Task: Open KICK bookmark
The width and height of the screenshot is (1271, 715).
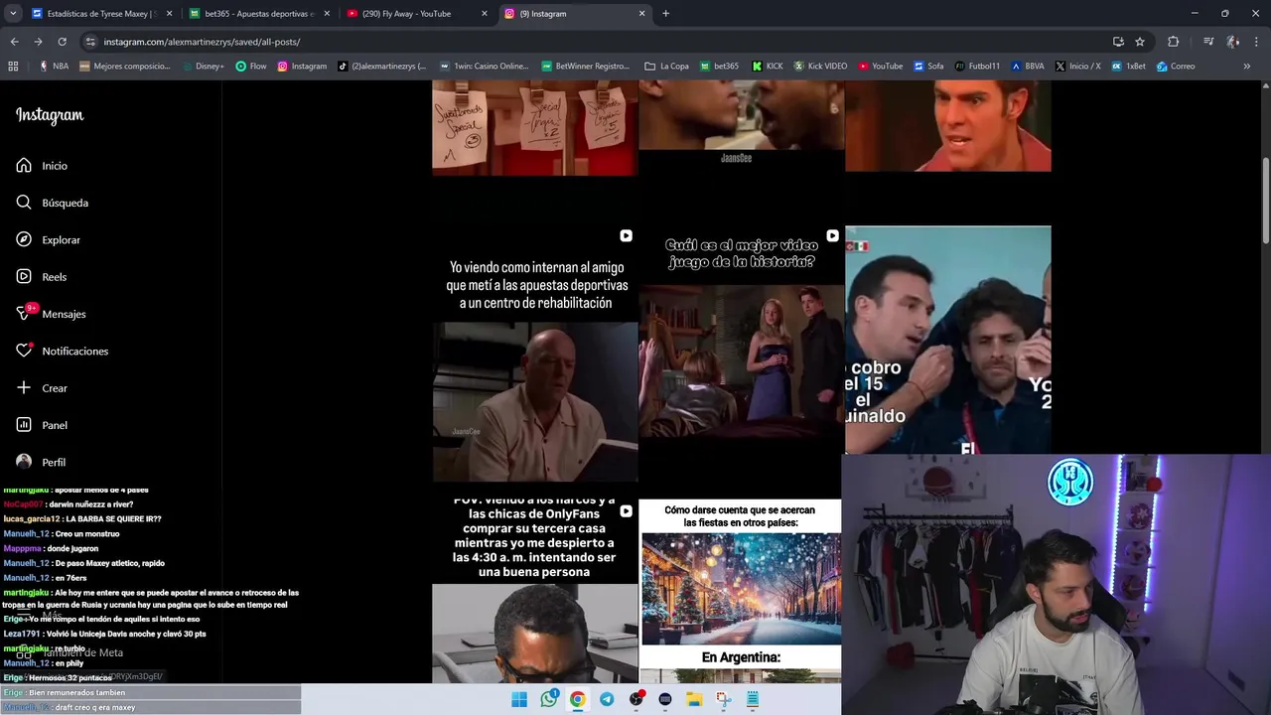Action: coord(768,67)
